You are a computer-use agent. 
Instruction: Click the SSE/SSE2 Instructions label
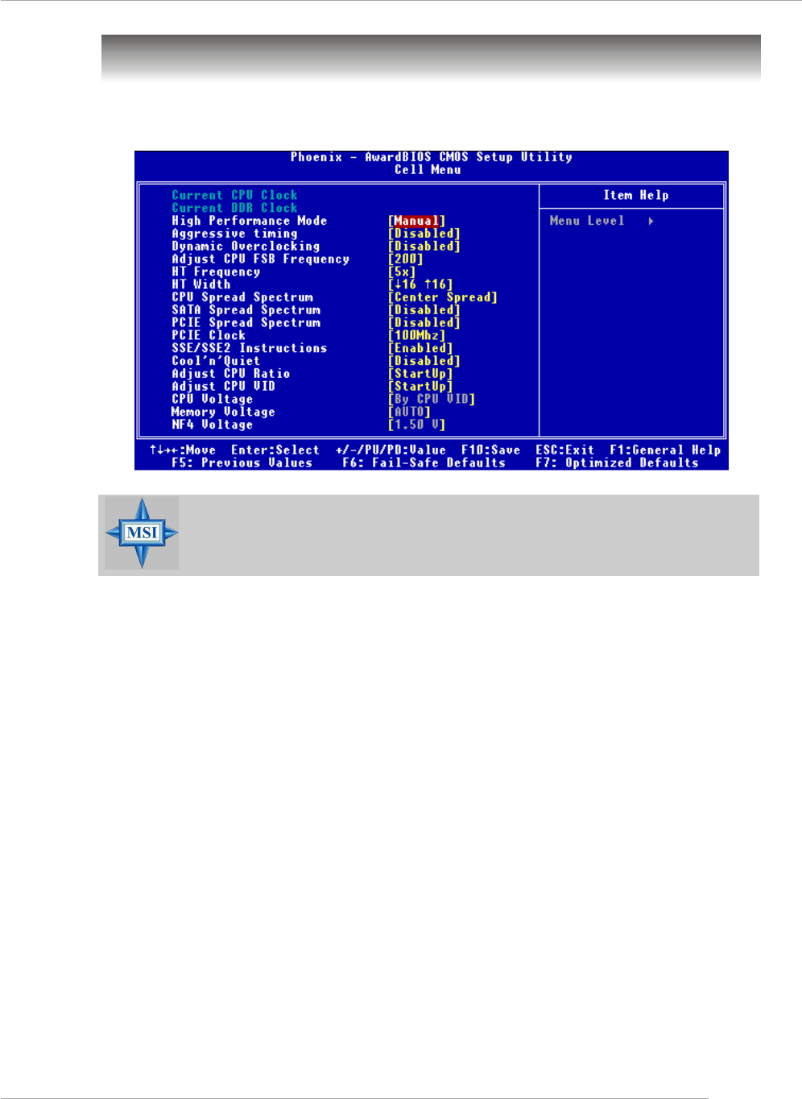(x=250, y=348)
